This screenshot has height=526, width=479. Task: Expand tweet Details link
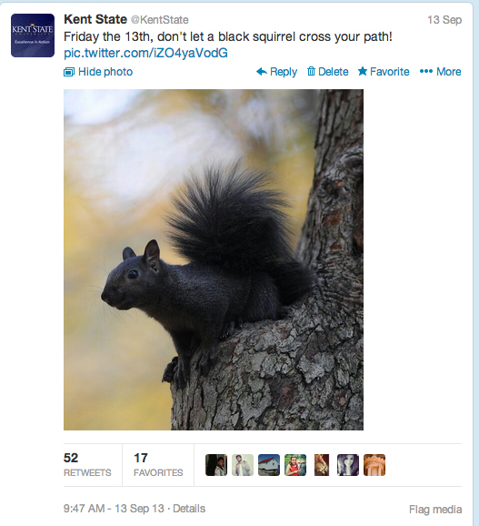click(x=189, y=509)
